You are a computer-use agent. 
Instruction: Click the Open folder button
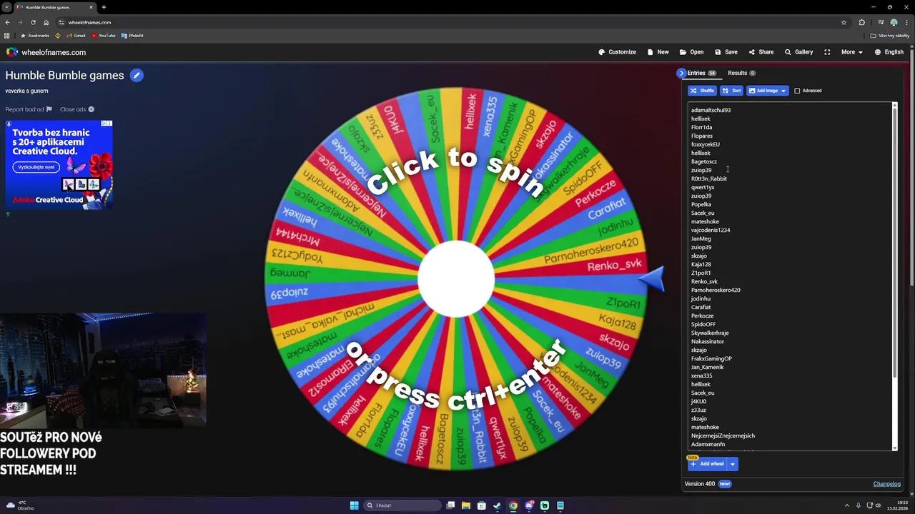(x=691, y=52)
